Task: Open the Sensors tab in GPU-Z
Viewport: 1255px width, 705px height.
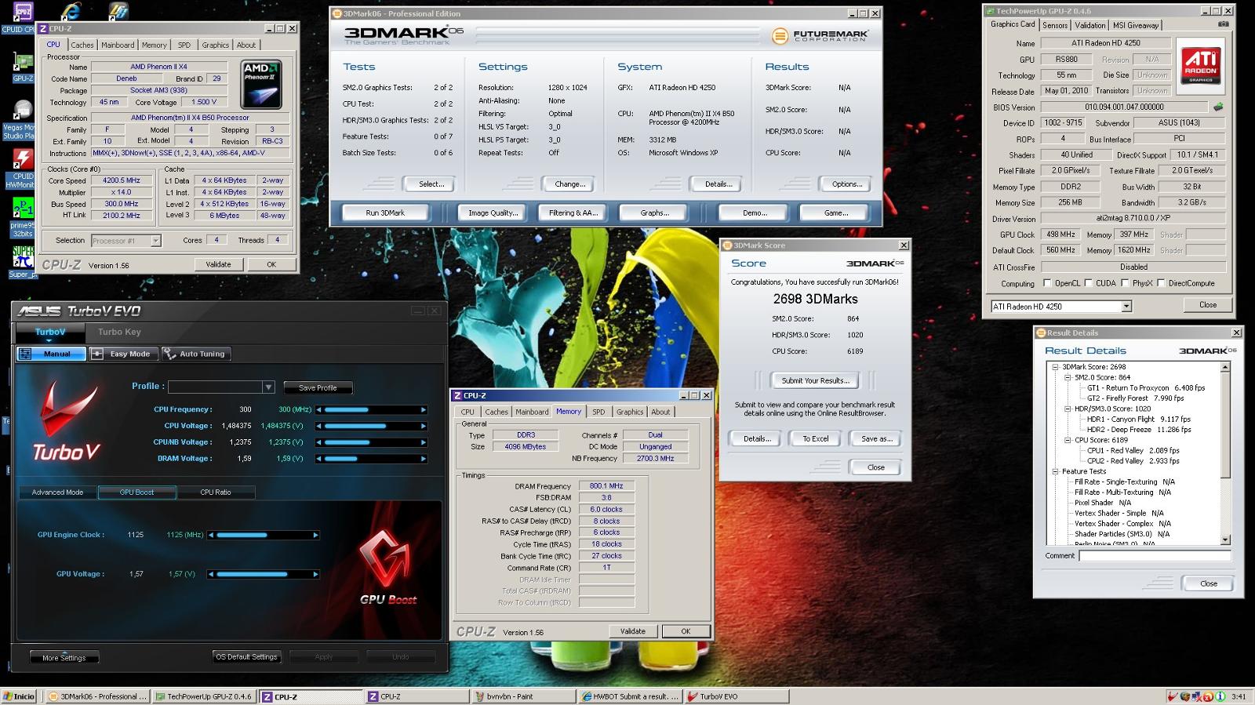Action: (x=1055, y=25)
